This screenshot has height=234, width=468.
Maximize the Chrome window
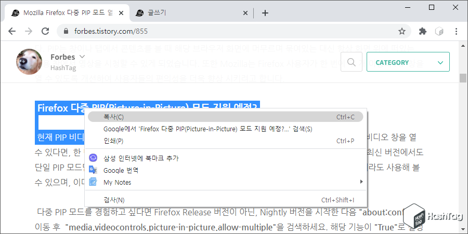tap(432, 7)
